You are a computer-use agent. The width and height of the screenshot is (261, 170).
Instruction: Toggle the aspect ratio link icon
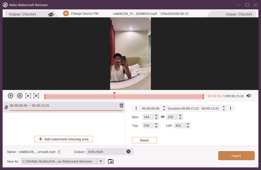click(x=162, y=117)
